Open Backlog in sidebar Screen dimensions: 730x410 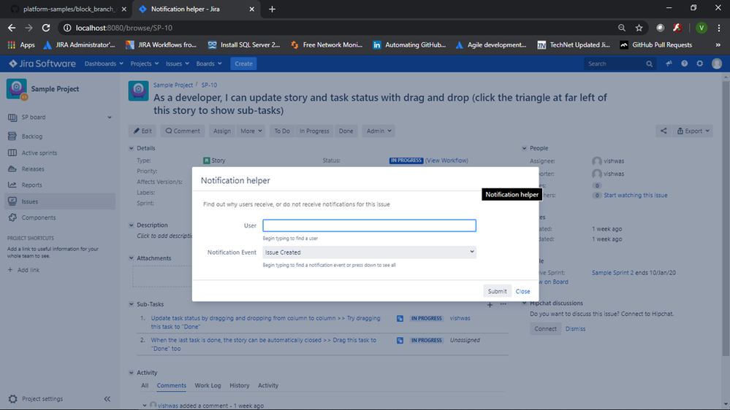coord(31,136)
